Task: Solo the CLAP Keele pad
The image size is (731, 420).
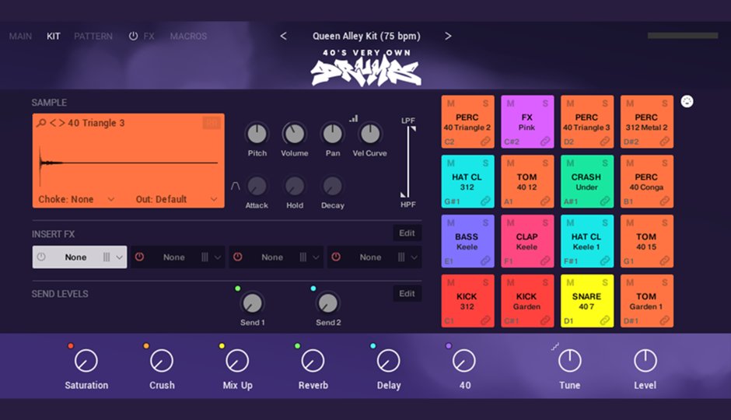Action: (545, 222)
